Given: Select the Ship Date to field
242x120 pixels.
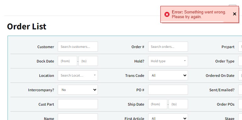Looking at the screenshot, I should pos(178,104).
